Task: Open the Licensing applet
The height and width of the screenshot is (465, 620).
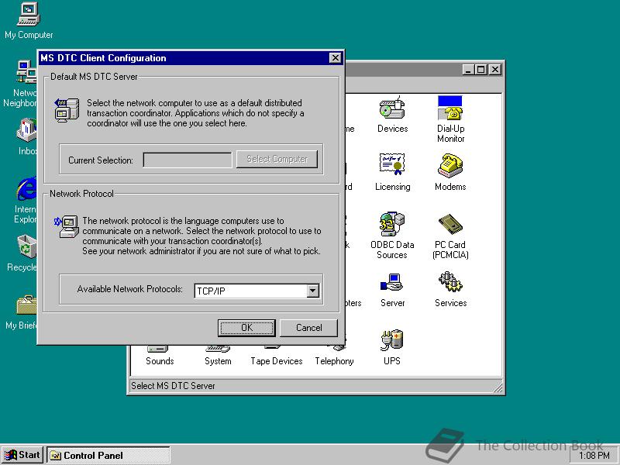Action: [392, 172]
